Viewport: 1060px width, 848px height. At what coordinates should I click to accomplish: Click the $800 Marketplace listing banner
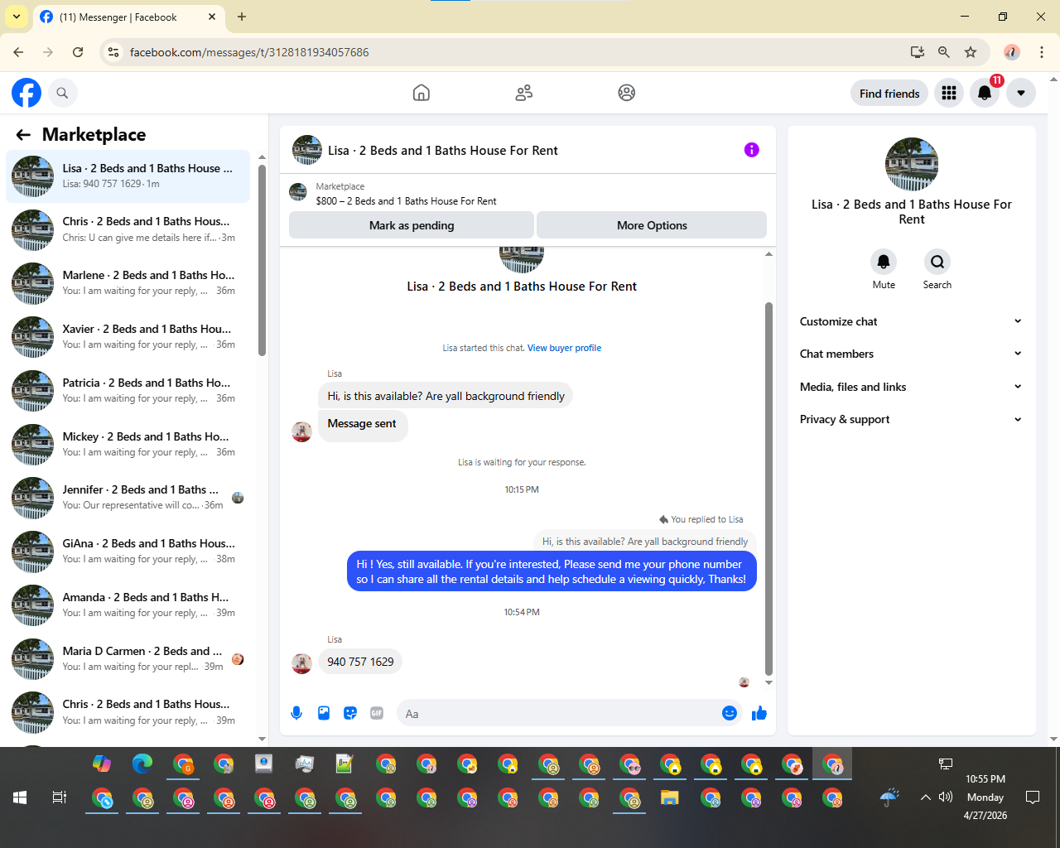[x=528, y=194]
